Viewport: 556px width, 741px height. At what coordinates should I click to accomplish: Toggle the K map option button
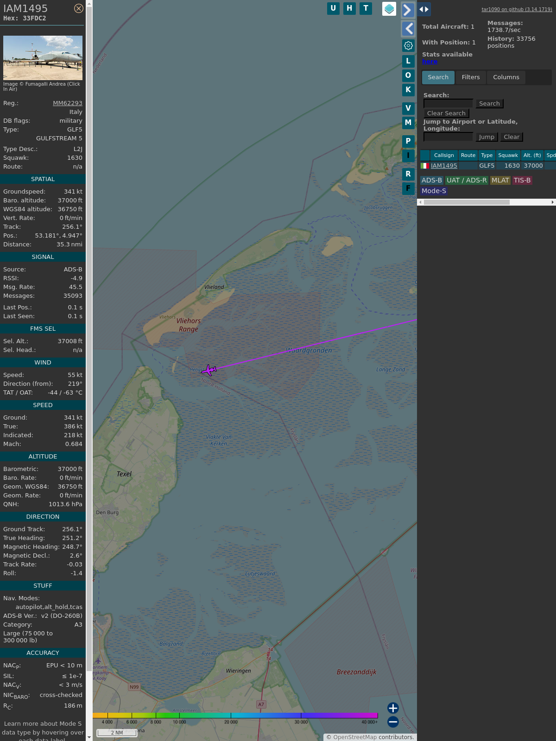(408, 89)
